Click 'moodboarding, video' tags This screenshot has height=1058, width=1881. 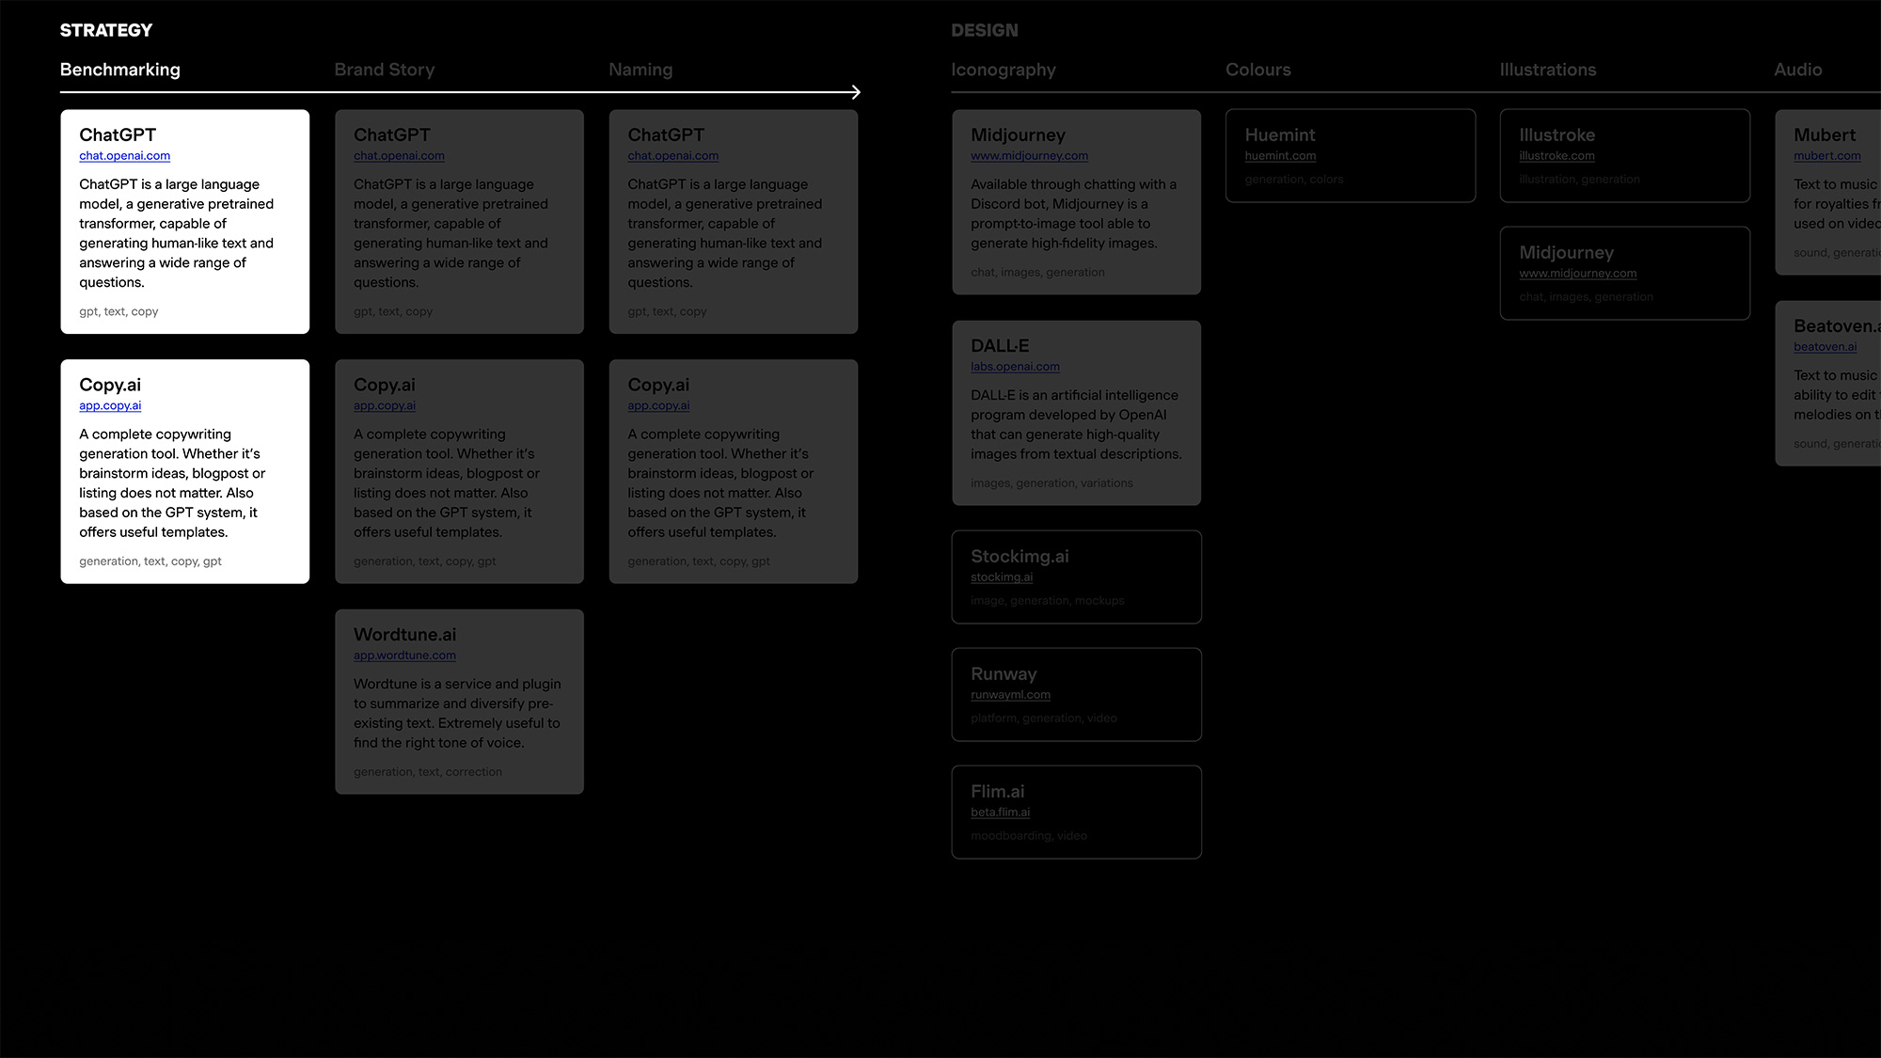pyautogui.click(x=1029, y=836)
